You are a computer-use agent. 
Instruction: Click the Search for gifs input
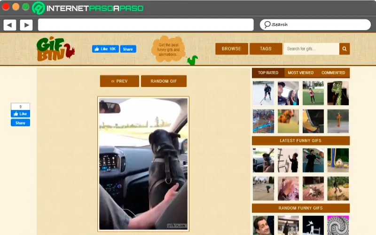(311, 49)
